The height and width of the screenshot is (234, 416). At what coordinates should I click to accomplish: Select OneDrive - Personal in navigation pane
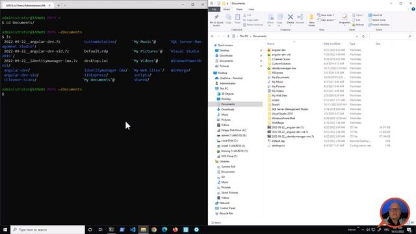pyautogui.click(x=231, y=78)
